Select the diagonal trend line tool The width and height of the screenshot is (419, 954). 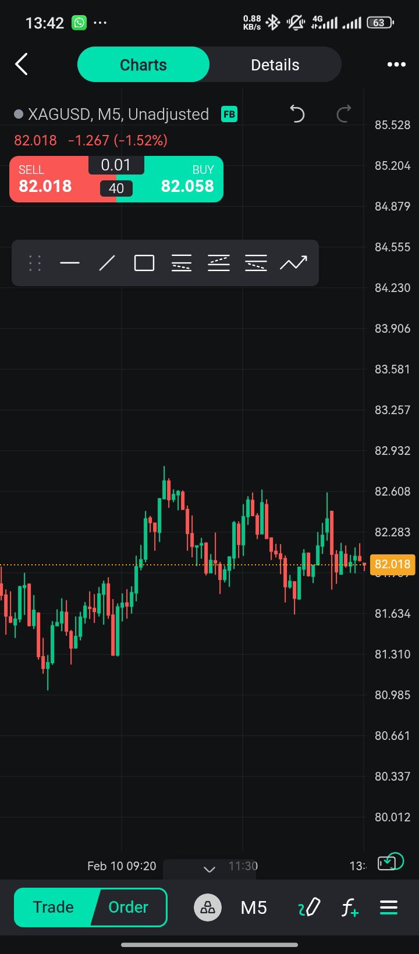click(107, 264)
